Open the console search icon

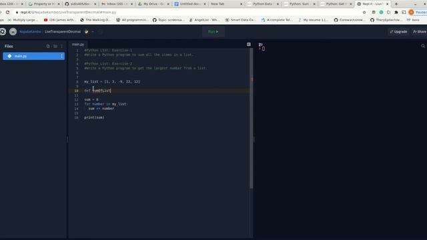423,46
